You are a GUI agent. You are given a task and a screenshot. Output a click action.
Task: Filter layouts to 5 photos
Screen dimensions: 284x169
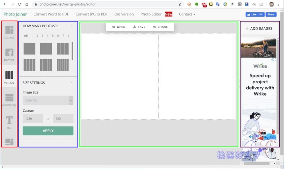(53, 36)
